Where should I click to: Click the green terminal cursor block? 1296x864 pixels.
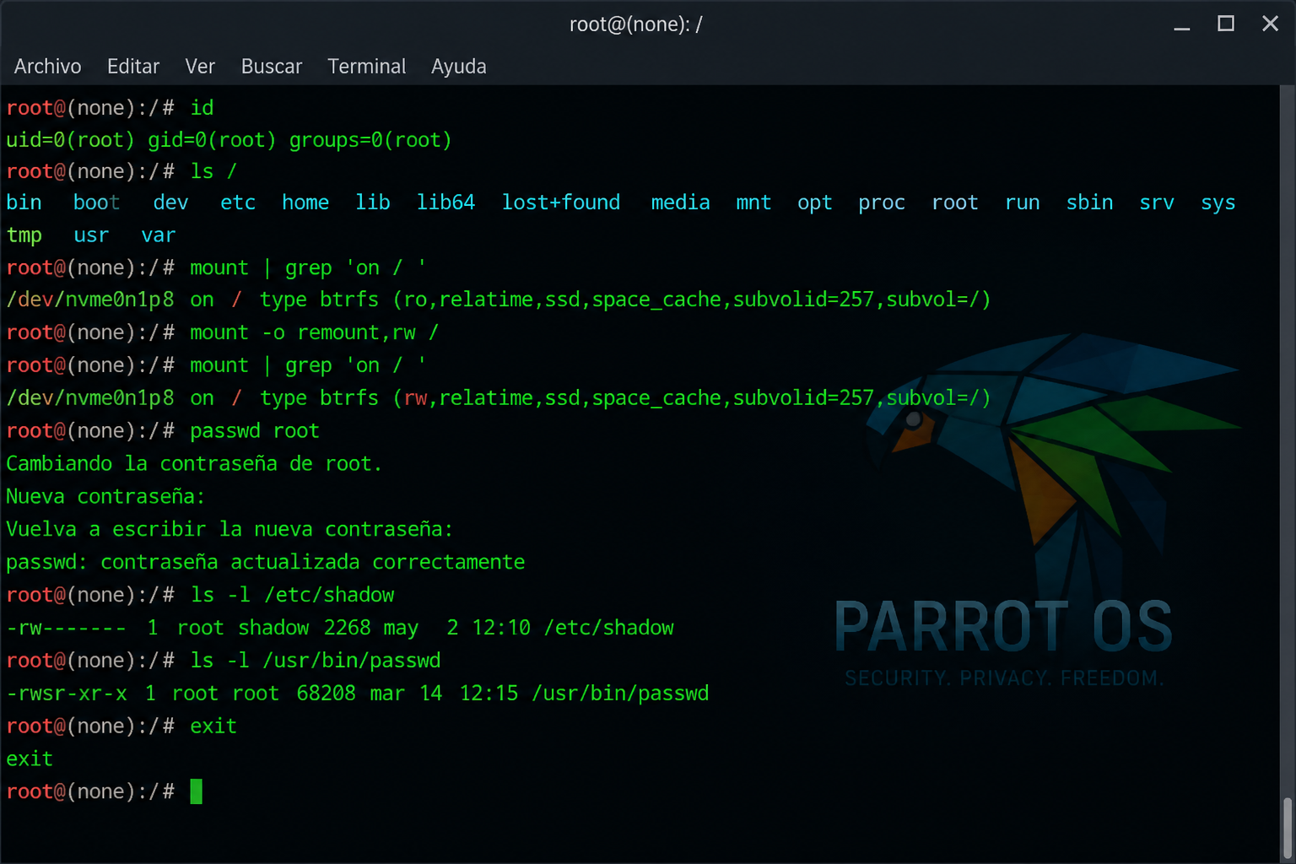pyautogui.click(x=197, y=791)
